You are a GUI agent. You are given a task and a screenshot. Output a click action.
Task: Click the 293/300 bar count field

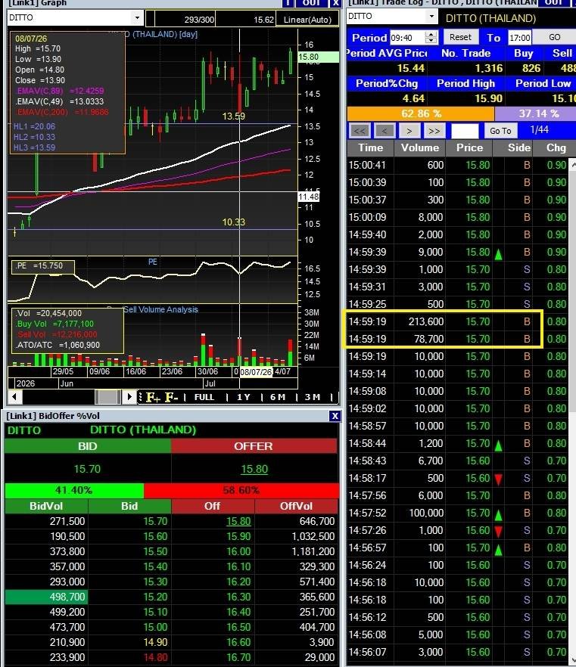(x=185, y=20)
